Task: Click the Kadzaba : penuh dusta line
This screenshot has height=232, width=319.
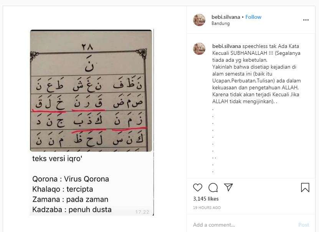Action: click(72, 209)
